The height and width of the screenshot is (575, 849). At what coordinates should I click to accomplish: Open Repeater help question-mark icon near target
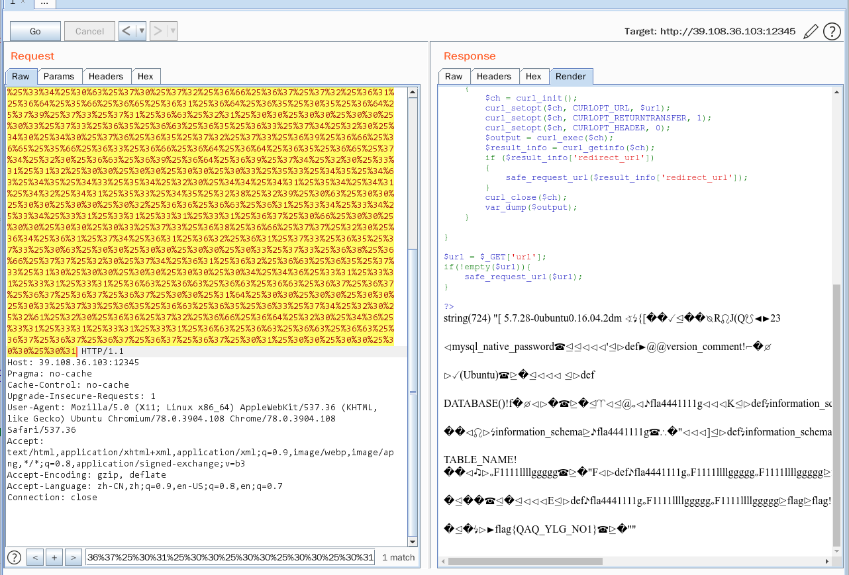832,31
